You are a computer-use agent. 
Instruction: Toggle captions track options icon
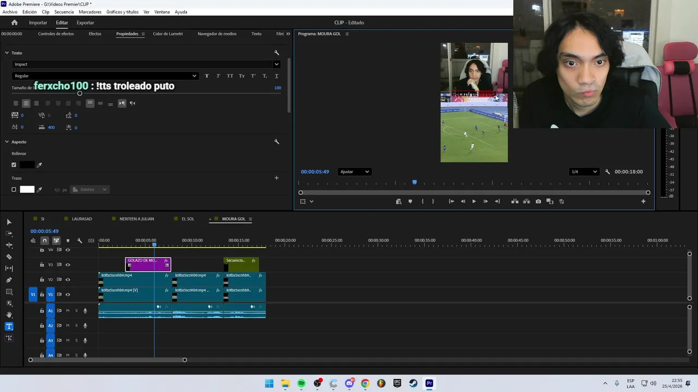point(91,241)
